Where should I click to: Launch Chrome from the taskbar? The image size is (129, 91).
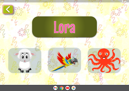tap(61, 88)
